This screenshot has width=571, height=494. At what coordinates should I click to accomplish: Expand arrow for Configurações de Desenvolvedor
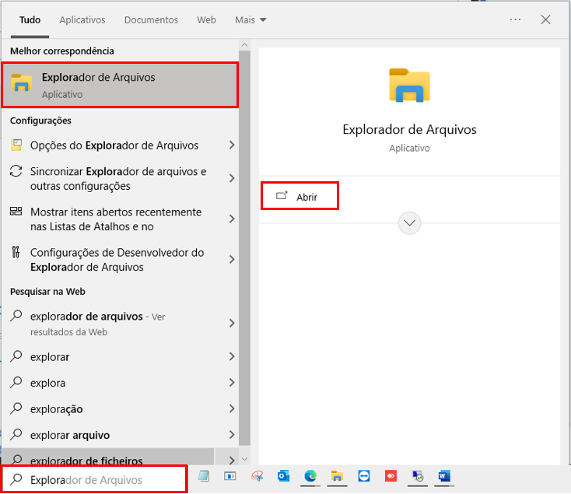(232, 259)
